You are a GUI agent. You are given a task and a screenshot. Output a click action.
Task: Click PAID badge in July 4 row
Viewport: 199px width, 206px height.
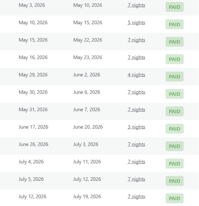pyautogui.click(x=175, y=164)
